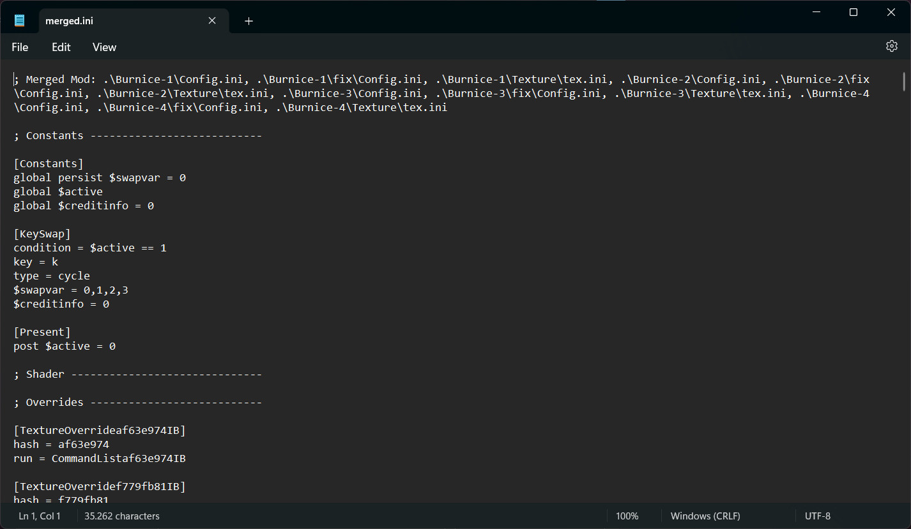
Task: Click the Windows (CRLF) line-ending indicator
Action: [705, 516]
